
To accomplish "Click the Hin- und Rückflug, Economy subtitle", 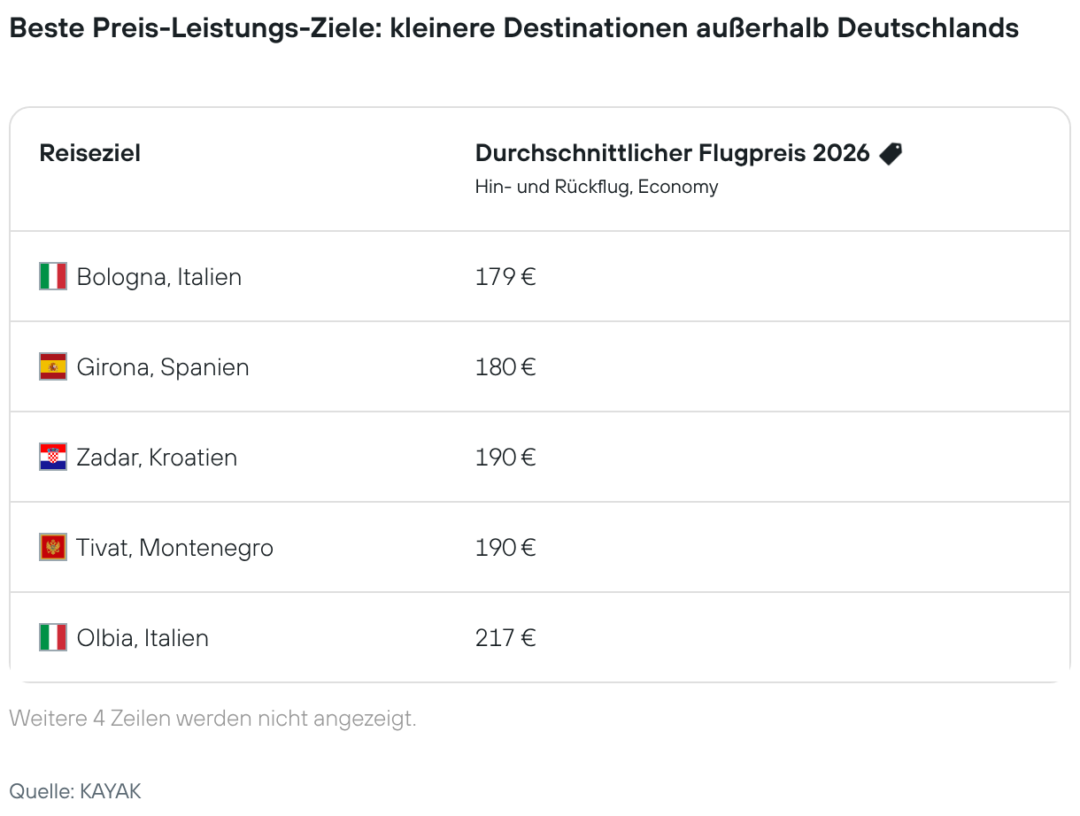I will click(x=597, y=187).
